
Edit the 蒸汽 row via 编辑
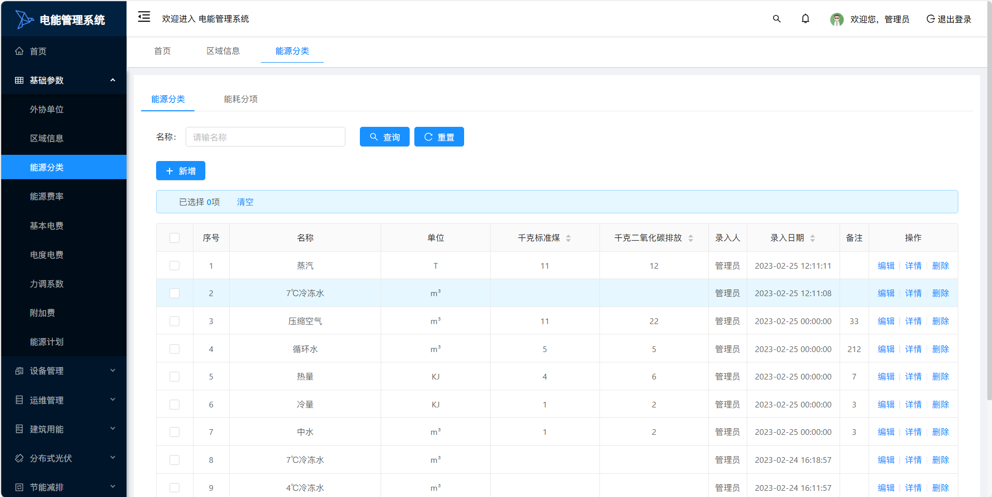point(886,266)
